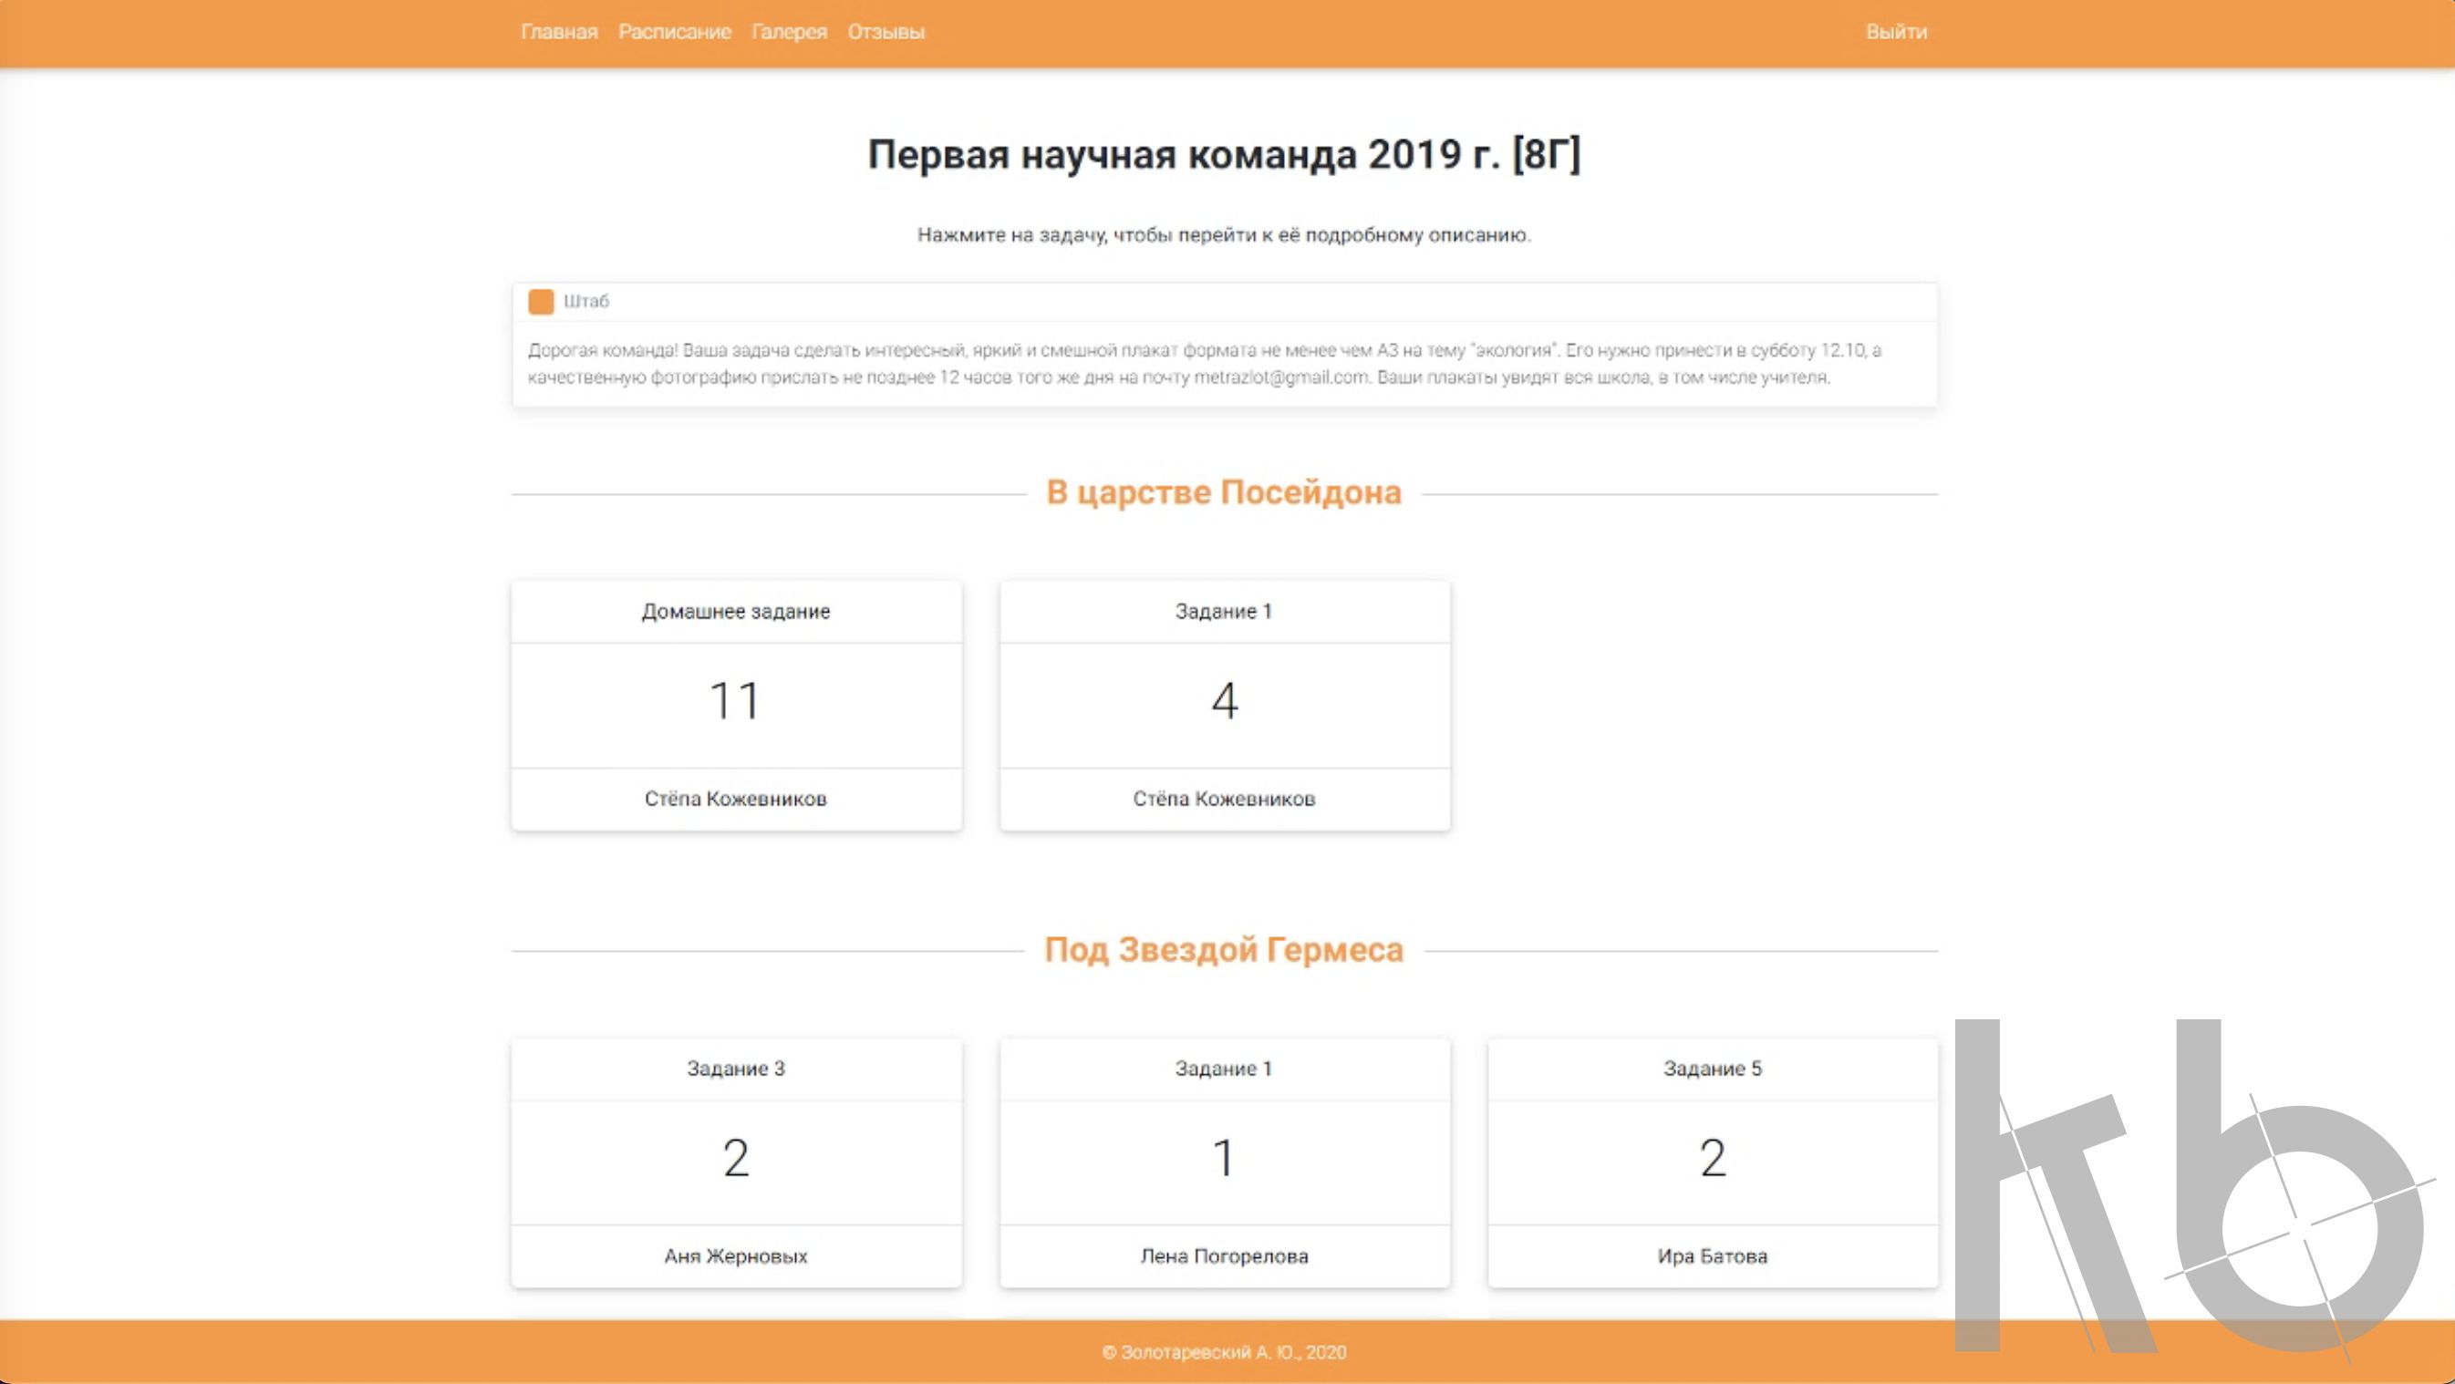Click the Под Звездой Гермеса section heading
Screen dimensions: 2455x1384
[1224, 950]
